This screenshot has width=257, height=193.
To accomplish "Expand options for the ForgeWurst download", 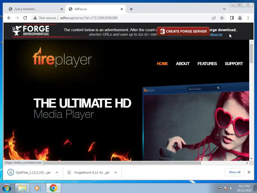I will tap(115, 172).
